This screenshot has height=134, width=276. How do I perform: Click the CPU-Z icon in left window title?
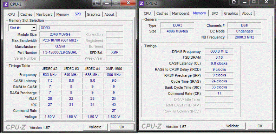coord(6,4)
